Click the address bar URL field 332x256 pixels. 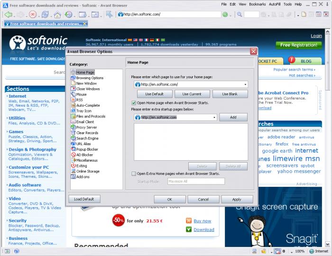point(169,14)
